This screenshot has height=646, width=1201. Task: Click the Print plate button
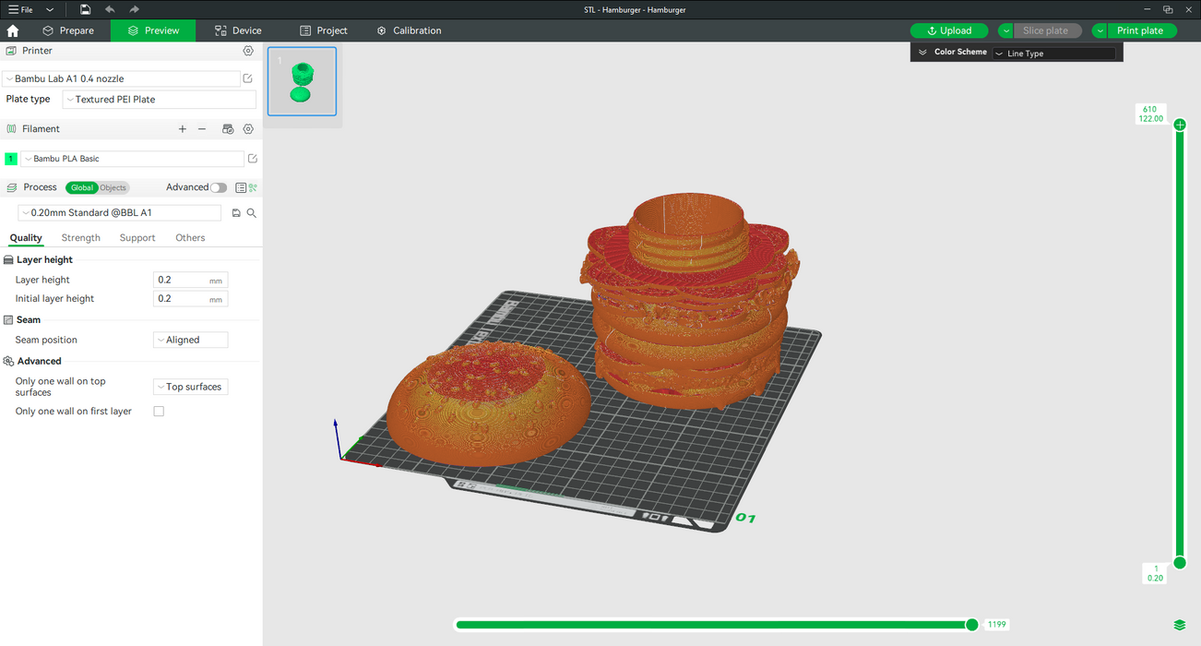coord(1140,30)
